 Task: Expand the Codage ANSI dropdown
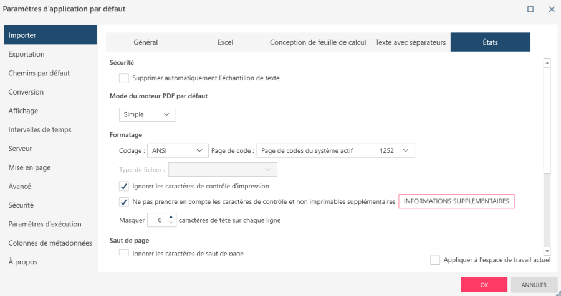pyautogui.click(x=178, y=150)
